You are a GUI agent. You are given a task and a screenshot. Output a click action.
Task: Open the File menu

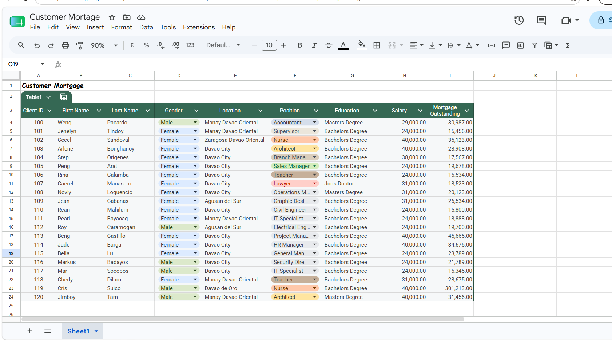[x=35, y=27]
